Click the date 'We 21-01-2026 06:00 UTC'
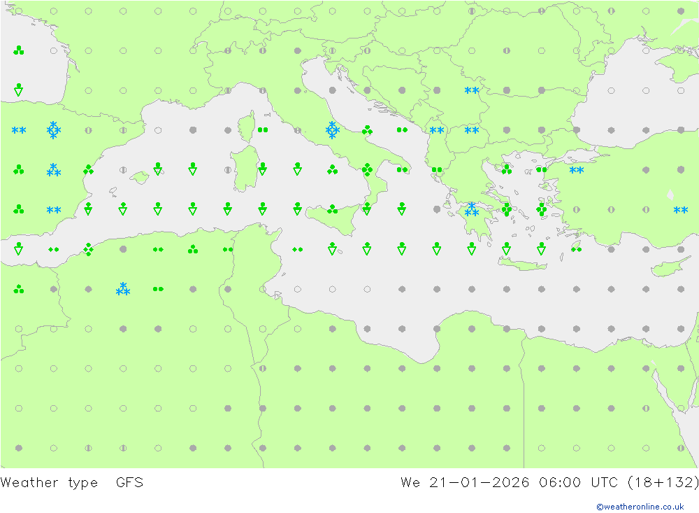This screenshot has height=513, width=699. click(510, 483)
